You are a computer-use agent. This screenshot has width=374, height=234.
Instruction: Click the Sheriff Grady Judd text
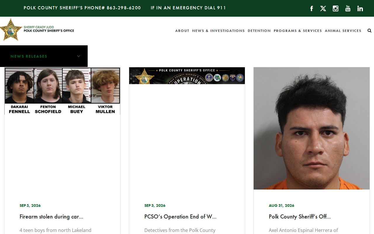point(39,27)
